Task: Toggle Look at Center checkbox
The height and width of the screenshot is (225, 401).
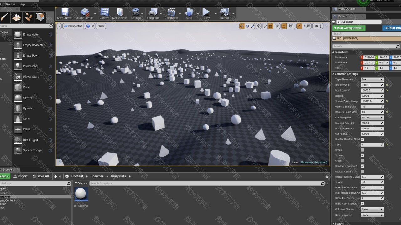Action: (362, 171)
